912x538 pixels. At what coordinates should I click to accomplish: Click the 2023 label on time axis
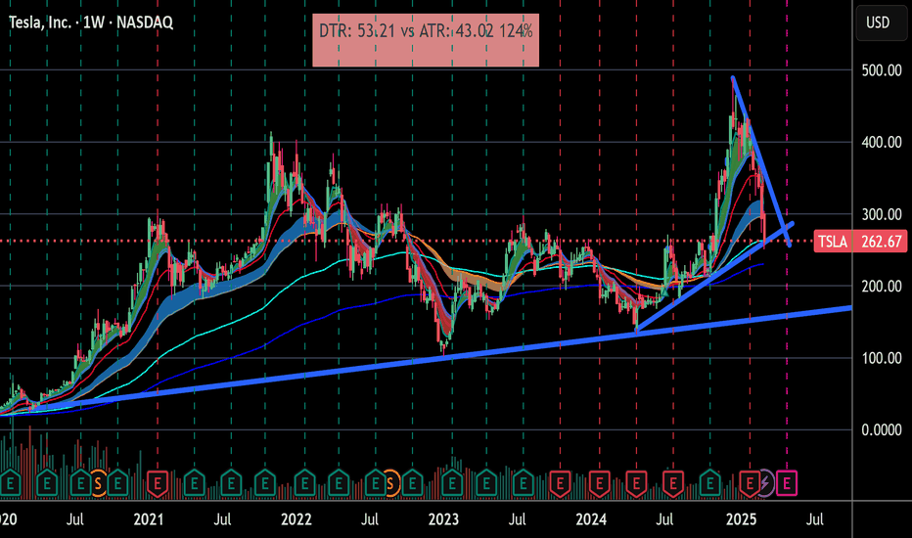tap(444, 519)
